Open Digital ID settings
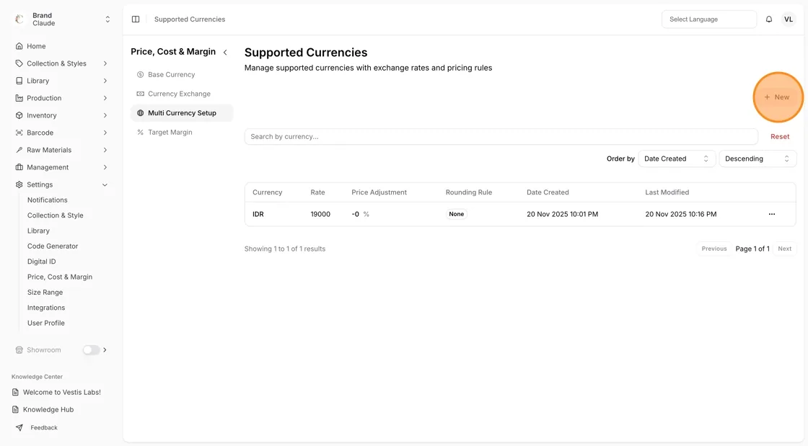808x446 pixels. [x=41, y=262]
